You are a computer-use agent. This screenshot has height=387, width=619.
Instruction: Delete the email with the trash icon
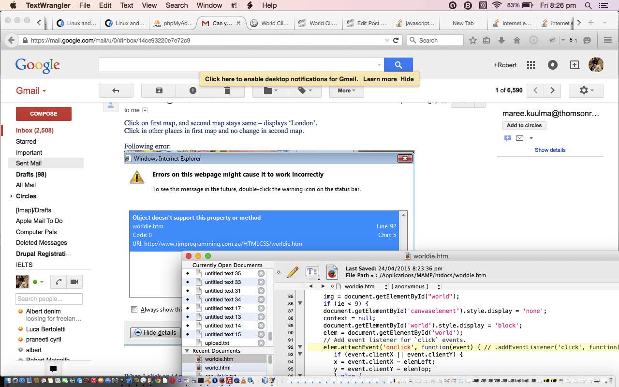click(x=227, y=90)
